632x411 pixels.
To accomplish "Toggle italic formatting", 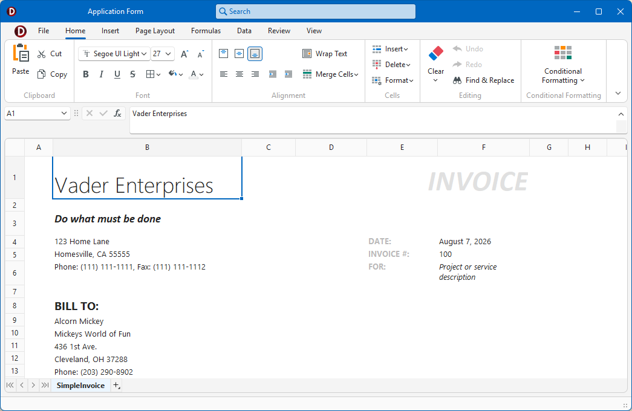I will pyautogui.click(x=101, y=74).
